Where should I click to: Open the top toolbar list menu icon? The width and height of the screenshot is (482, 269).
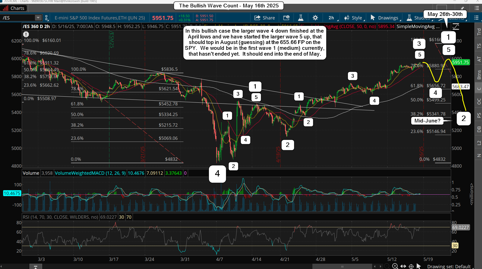(x=476, y=18)
